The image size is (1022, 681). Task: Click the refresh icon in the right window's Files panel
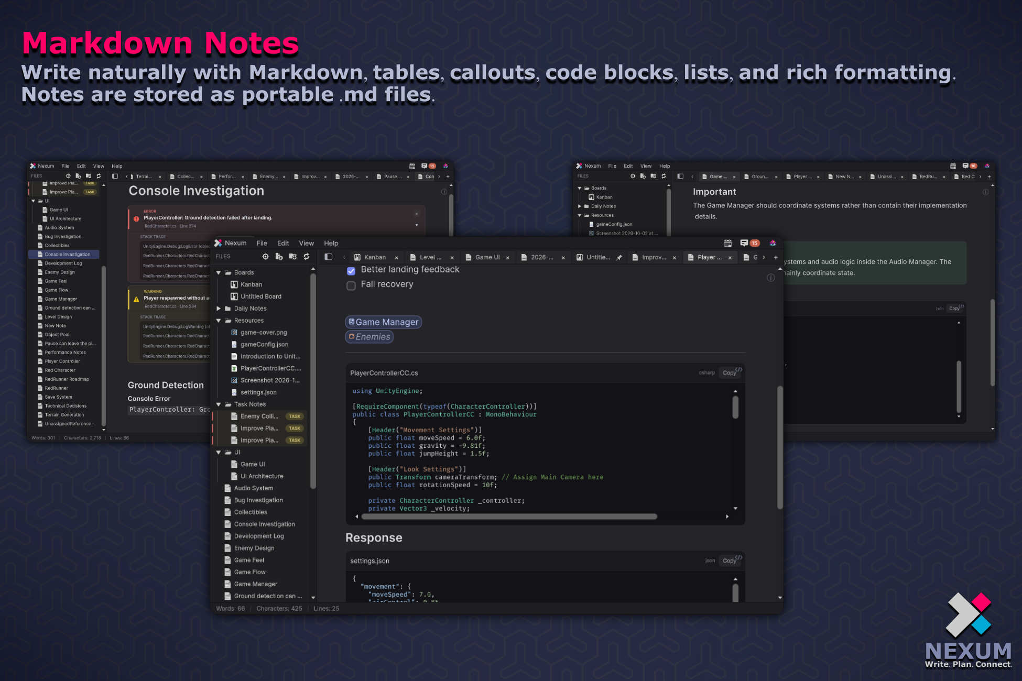(x=664, y=176)
